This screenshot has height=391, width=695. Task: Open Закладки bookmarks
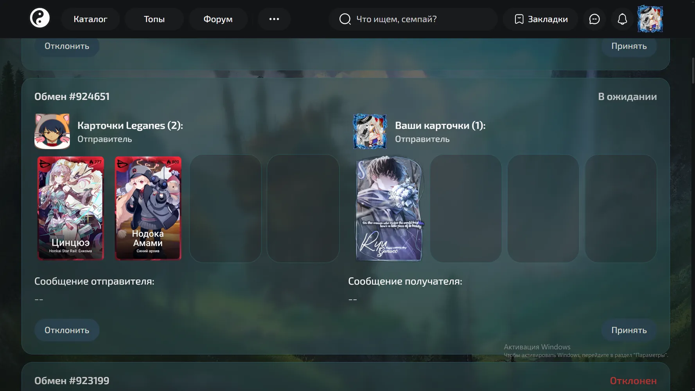tap(541, 19)
